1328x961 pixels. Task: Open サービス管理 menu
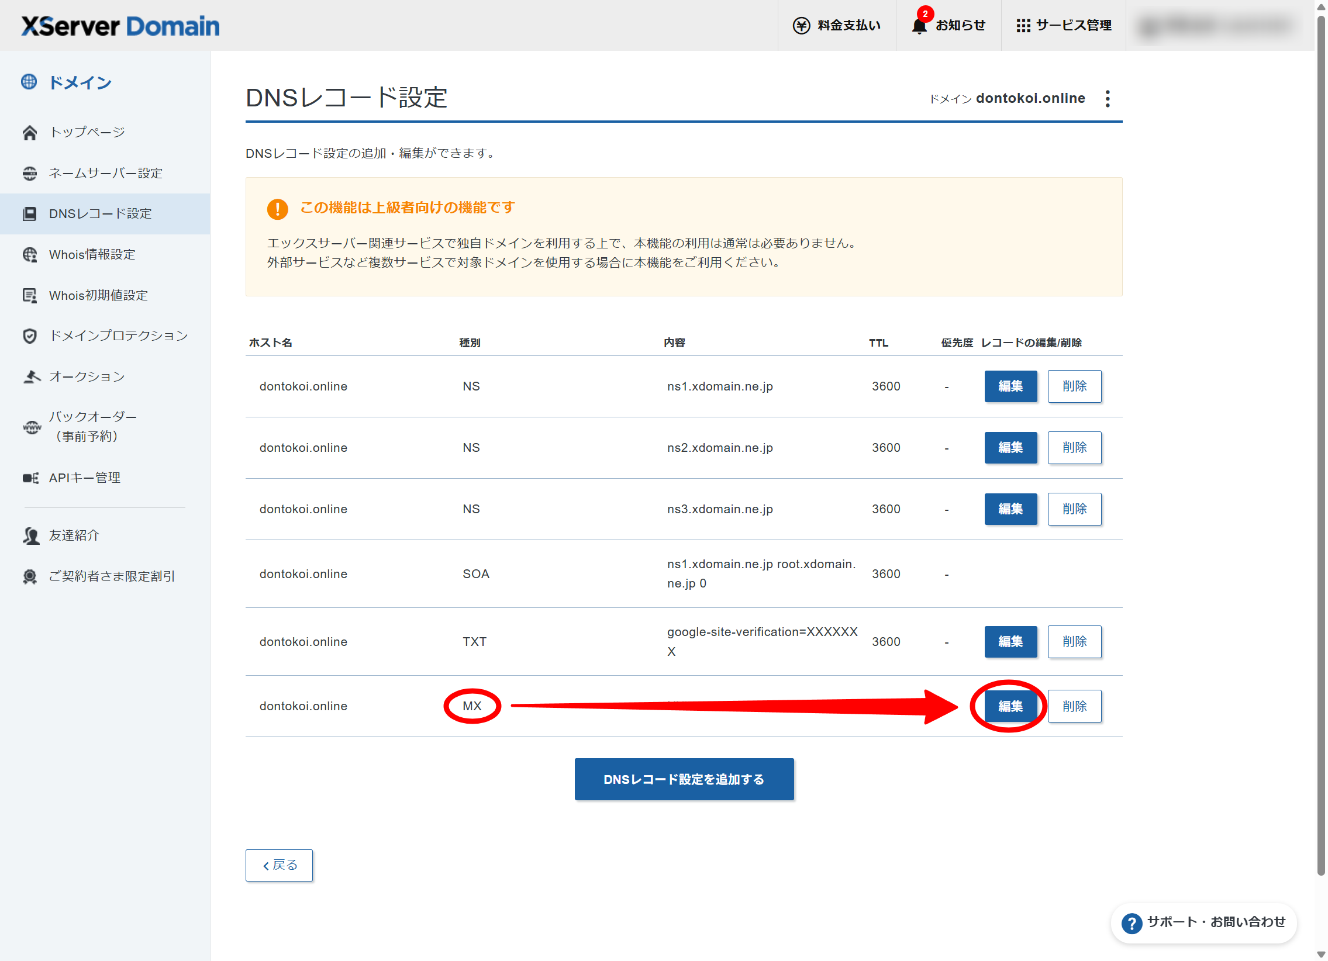tap(1063, 26)
